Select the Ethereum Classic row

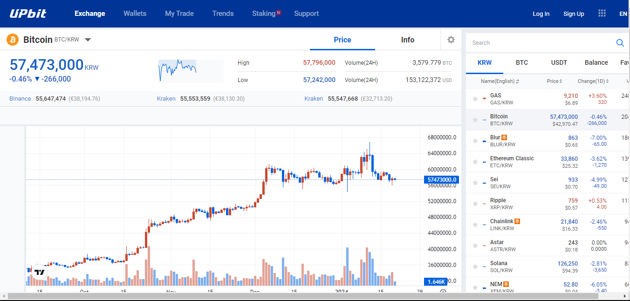(548, 162)
